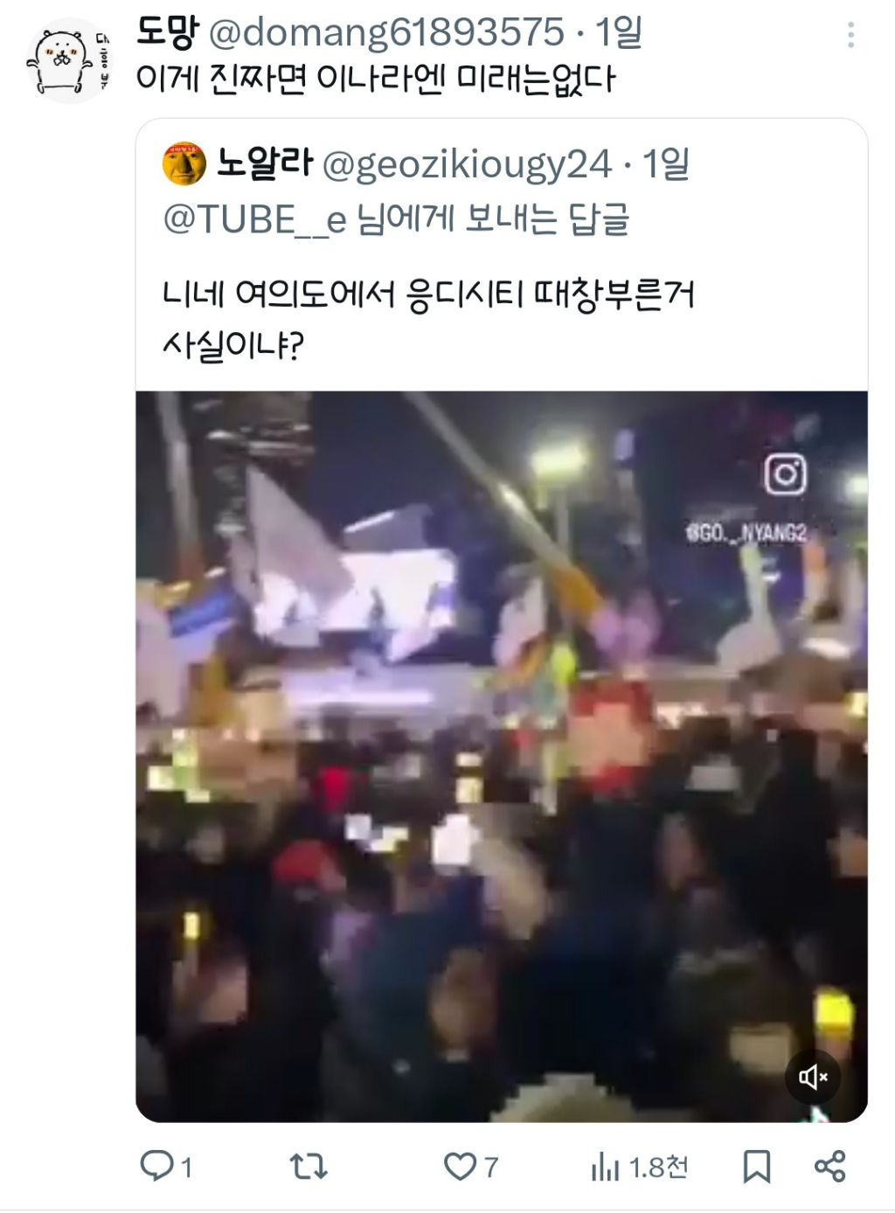Click the share icon
Viewport: 895px width, 1213px height.
829,1167
